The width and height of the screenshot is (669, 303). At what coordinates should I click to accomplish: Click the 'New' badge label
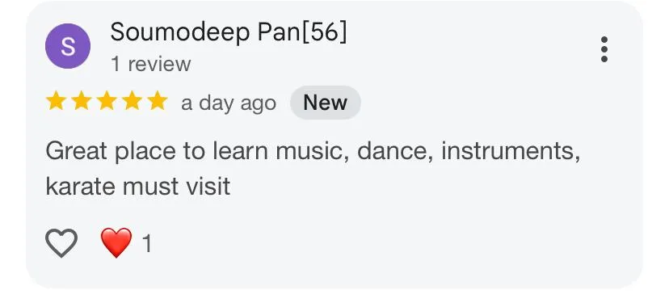(326, 103)
